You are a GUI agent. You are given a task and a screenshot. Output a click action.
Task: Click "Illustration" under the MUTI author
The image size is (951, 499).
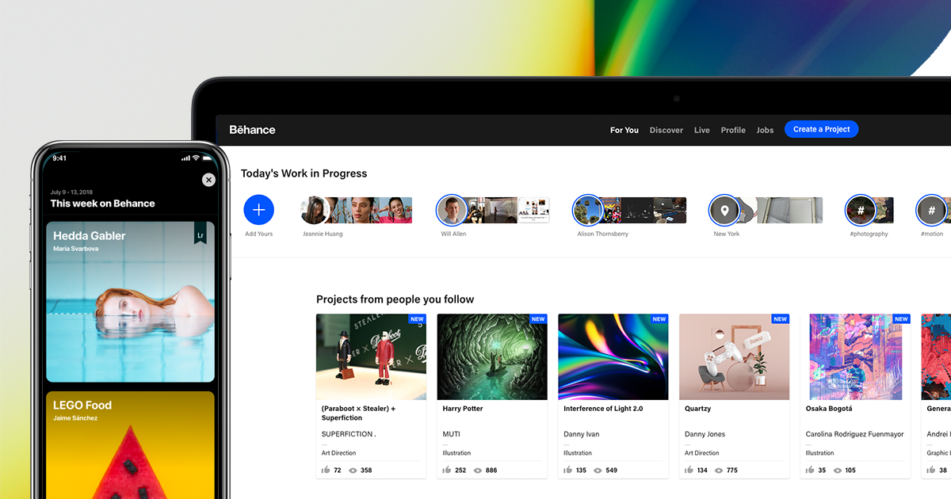(457, 453)
